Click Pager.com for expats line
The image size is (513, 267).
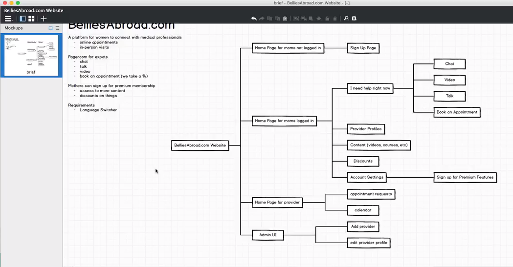pos(88,57)
